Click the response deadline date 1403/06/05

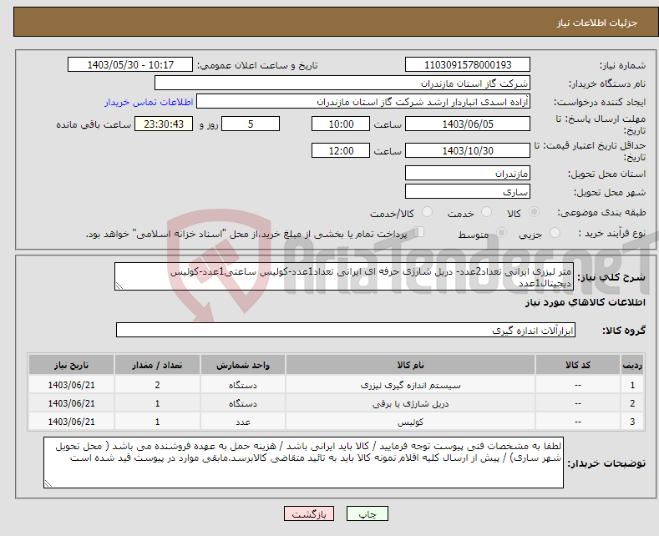point(468,124)
